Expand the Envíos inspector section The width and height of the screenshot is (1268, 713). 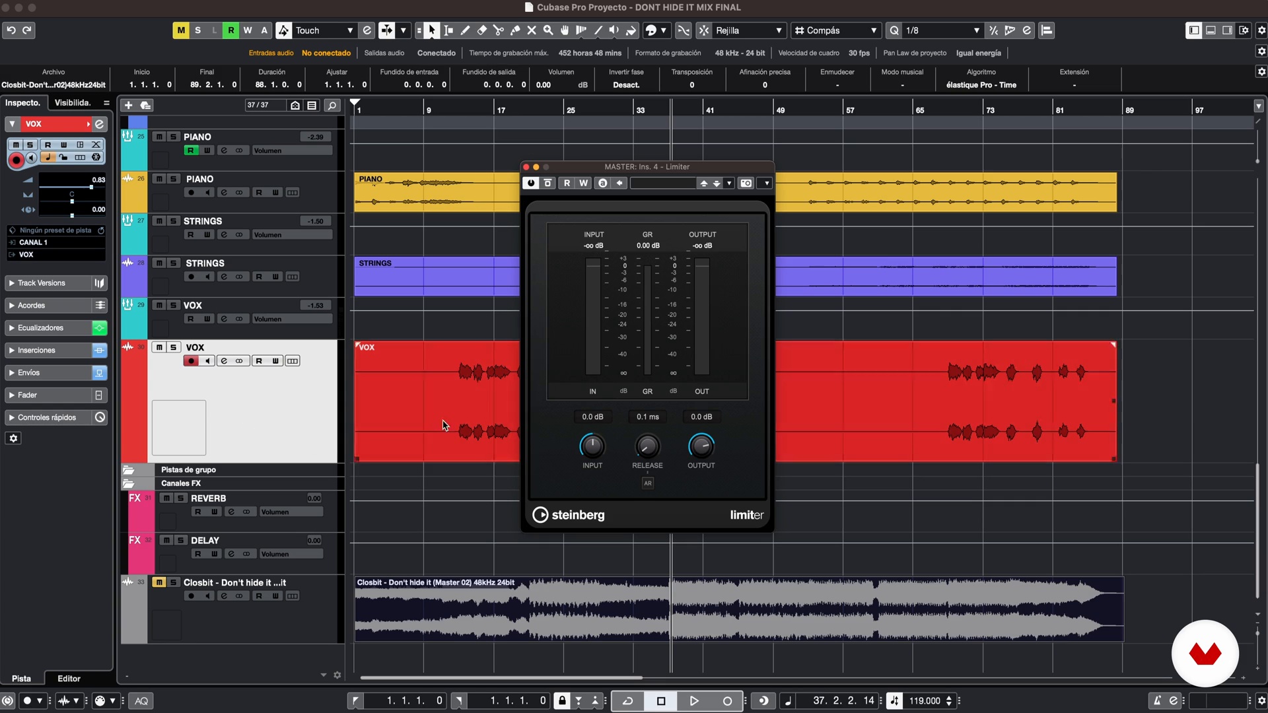pos(48,373)
